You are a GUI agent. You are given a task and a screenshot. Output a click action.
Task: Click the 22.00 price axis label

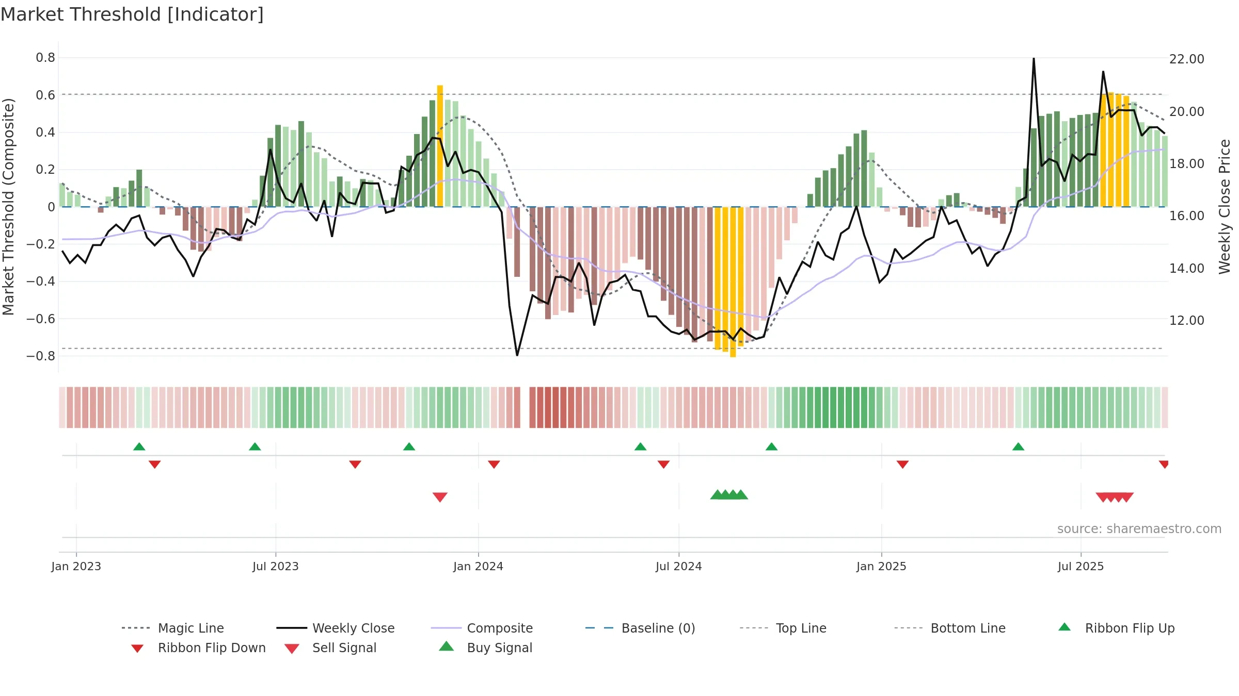coord(1187,59)
